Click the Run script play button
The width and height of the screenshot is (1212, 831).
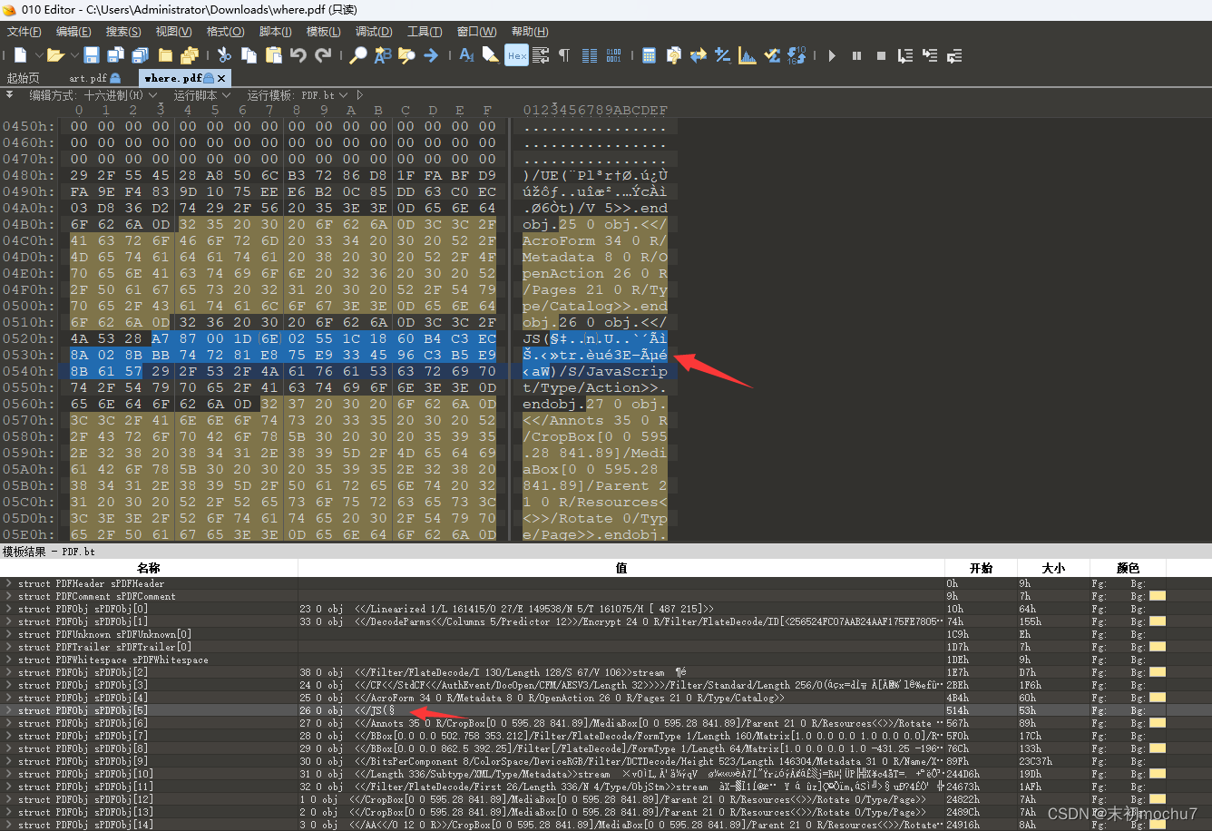[x=832, y=55]
